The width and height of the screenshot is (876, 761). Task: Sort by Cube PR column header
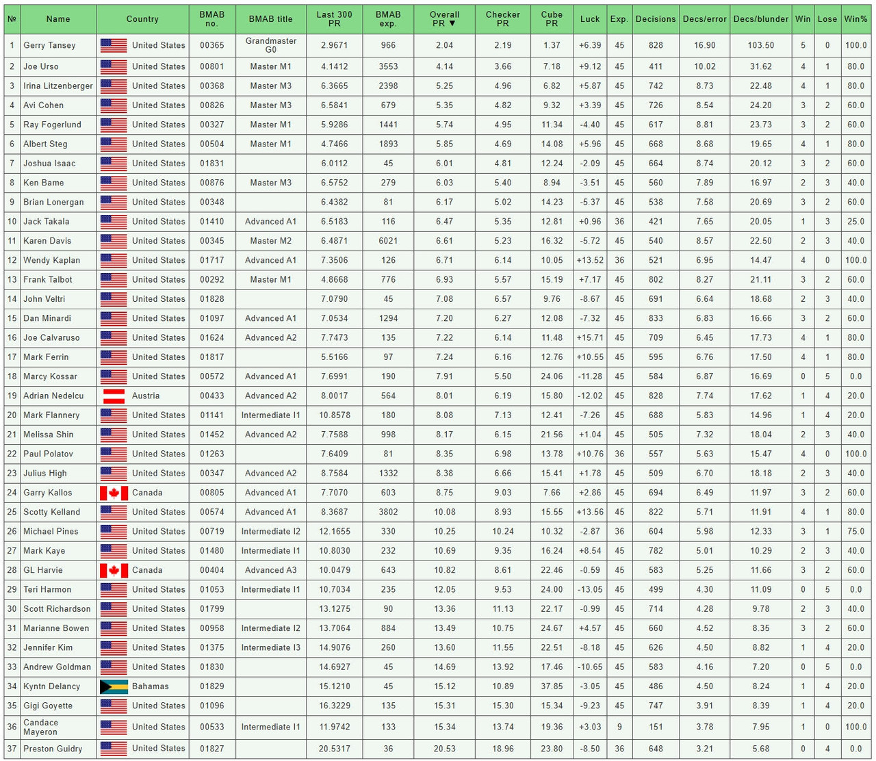(x=552, y=19)
